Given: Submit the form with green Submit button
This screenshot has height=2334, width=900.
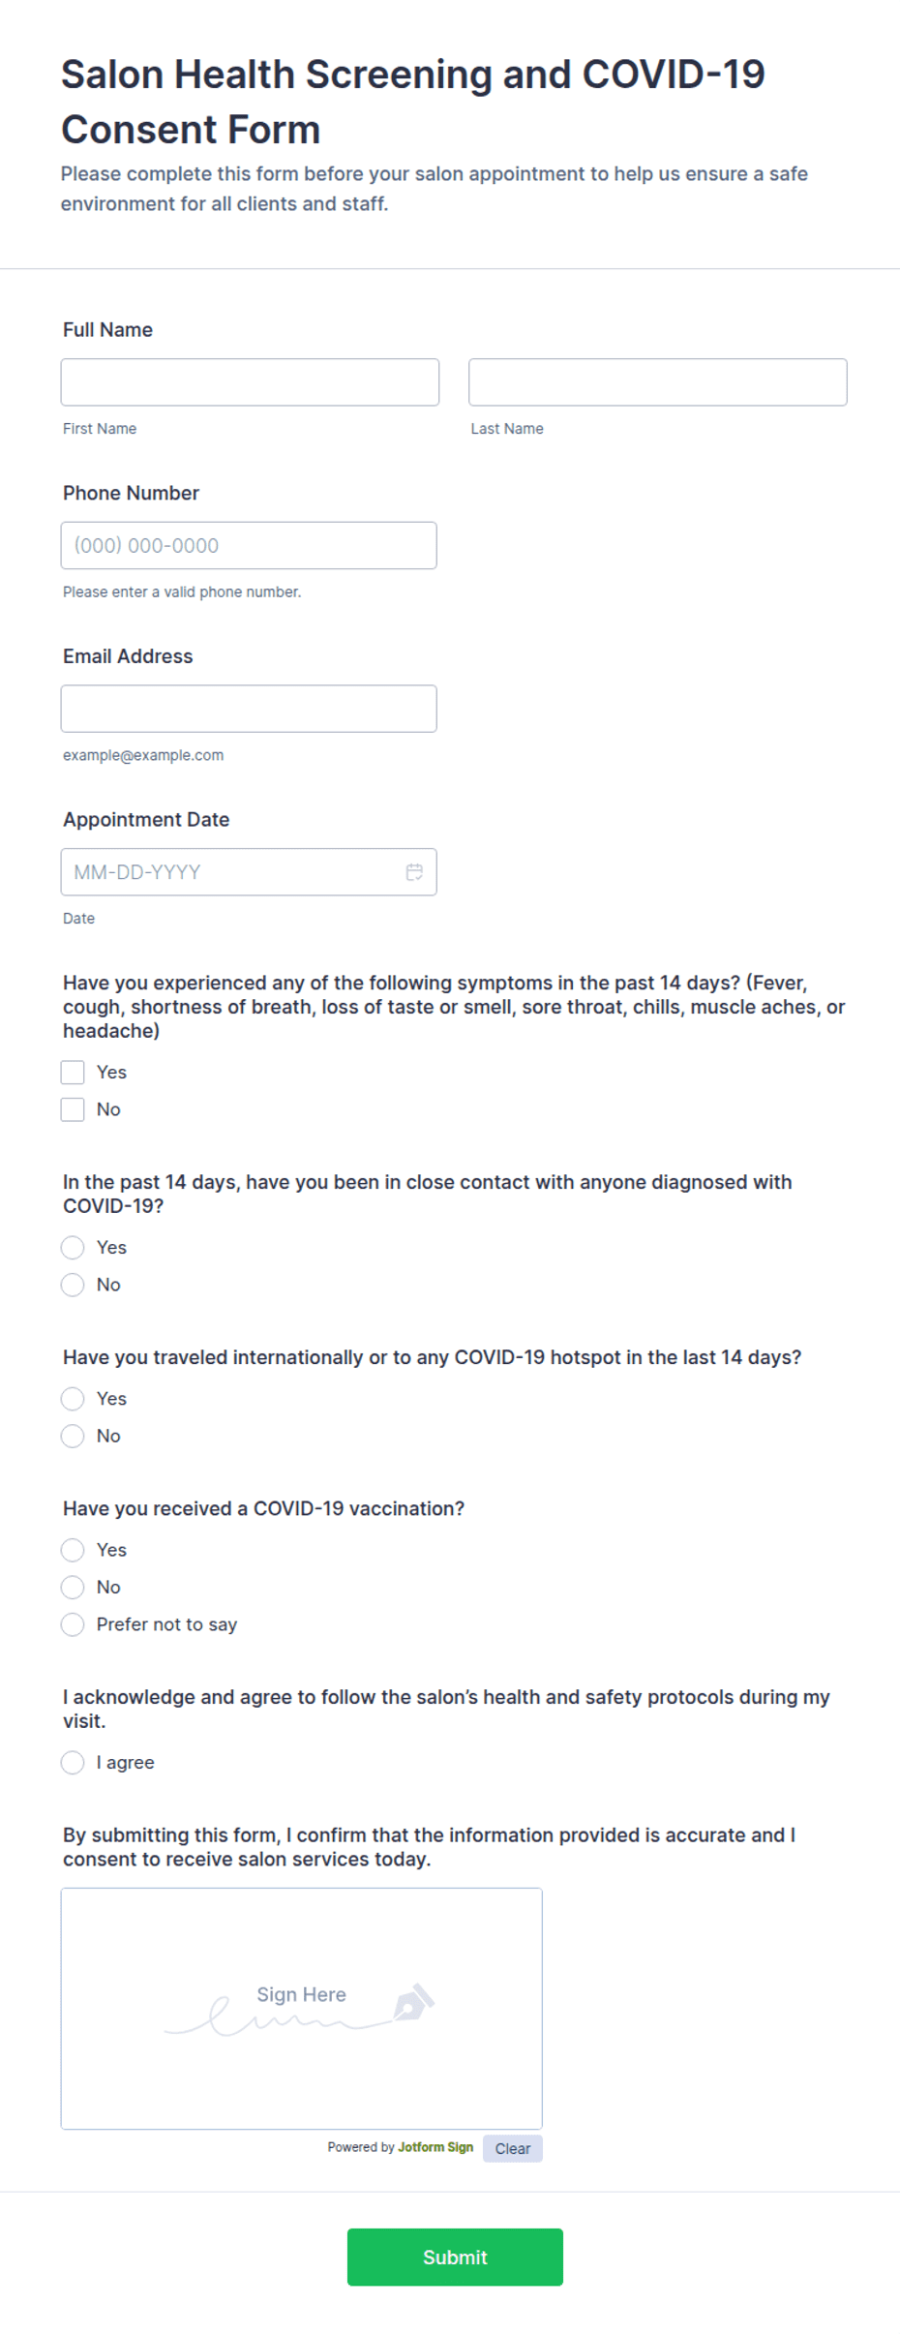Looking at the screenshot, I should 455,2257.
